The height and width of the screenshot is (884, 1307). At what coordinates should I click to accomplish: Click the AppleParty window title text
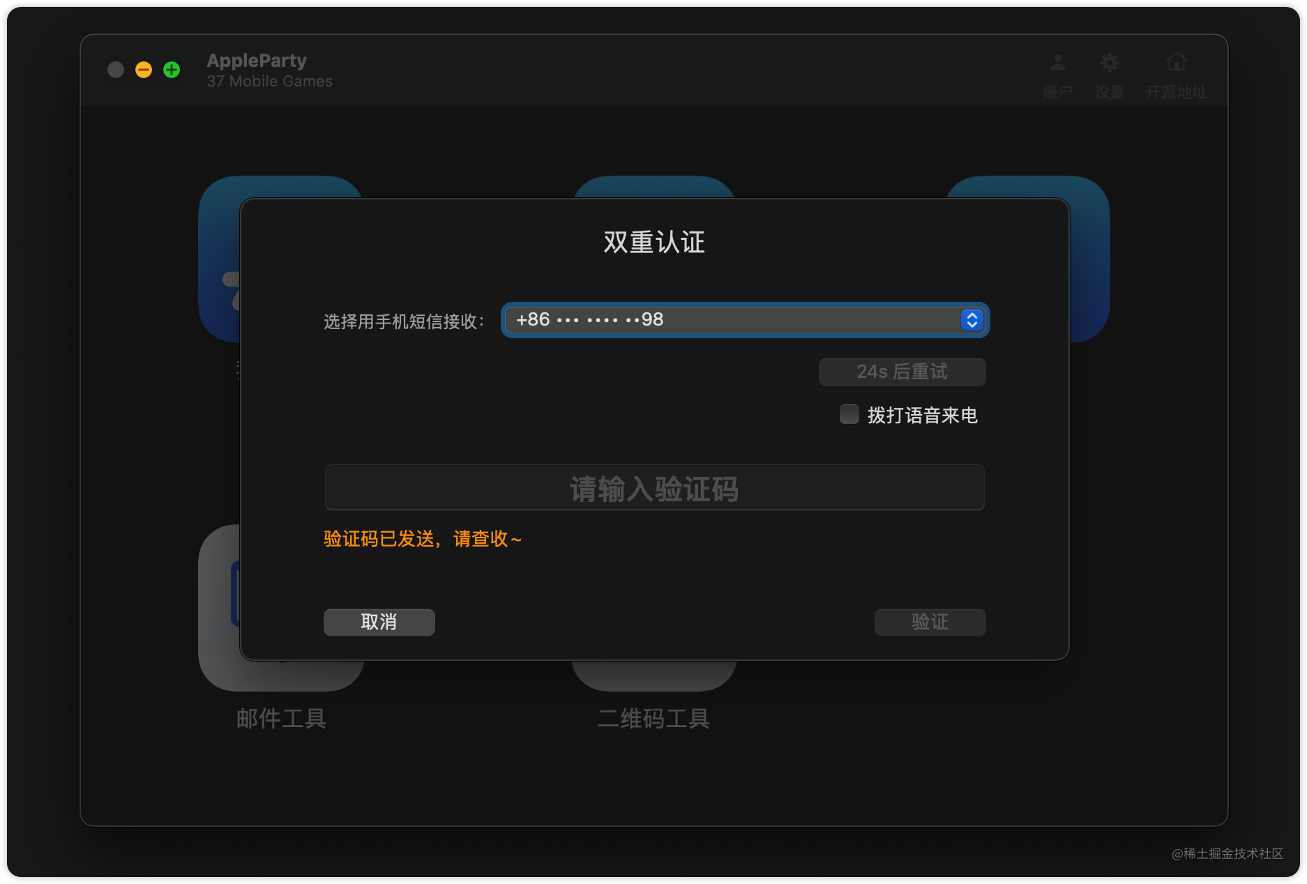pos(256,61)
